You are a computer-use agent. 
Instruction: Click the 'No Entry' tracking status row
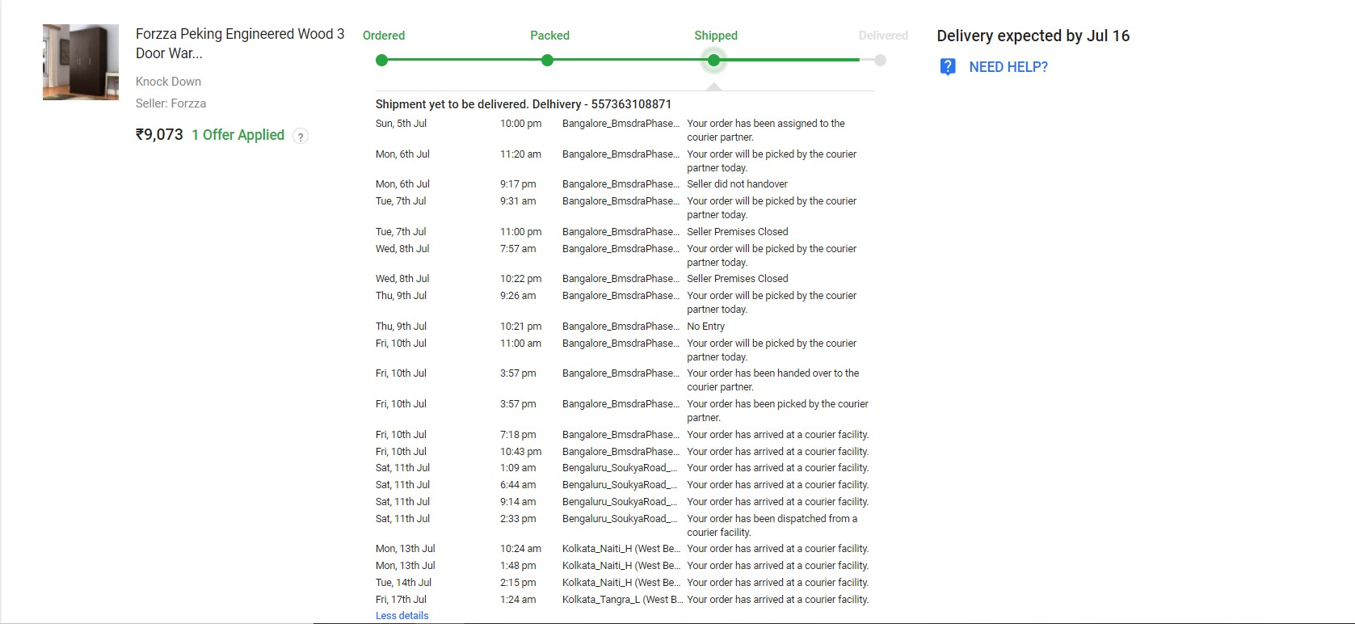tap(705, 327)
